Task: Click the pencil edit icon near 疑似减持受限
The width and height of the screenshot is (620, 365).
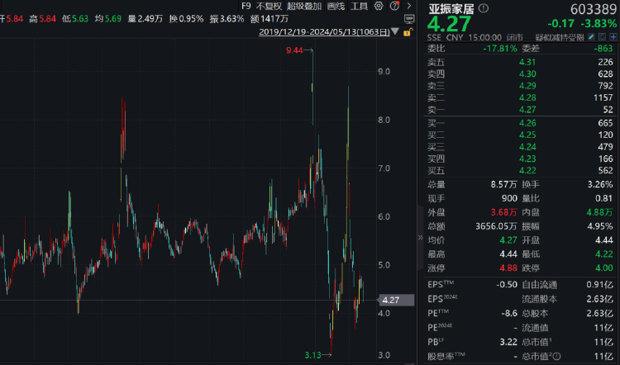Action: 591,37
